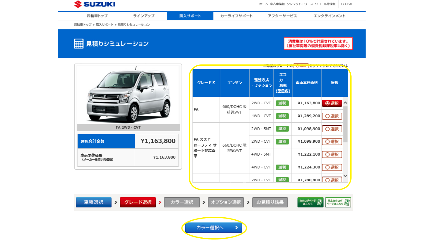Image resolution: width=424 pixels, height=247 pixels.
Task: Click the グレード選択 step button
Action: tap(138, 202)
